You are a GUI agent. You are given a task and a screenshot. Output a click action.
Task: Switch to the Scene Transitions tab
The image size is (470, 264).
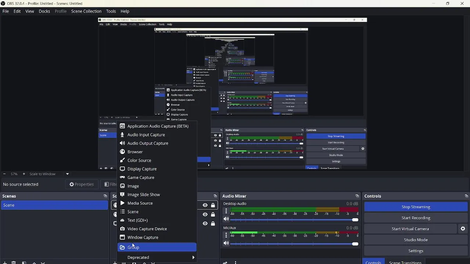(x=405, y=262)
